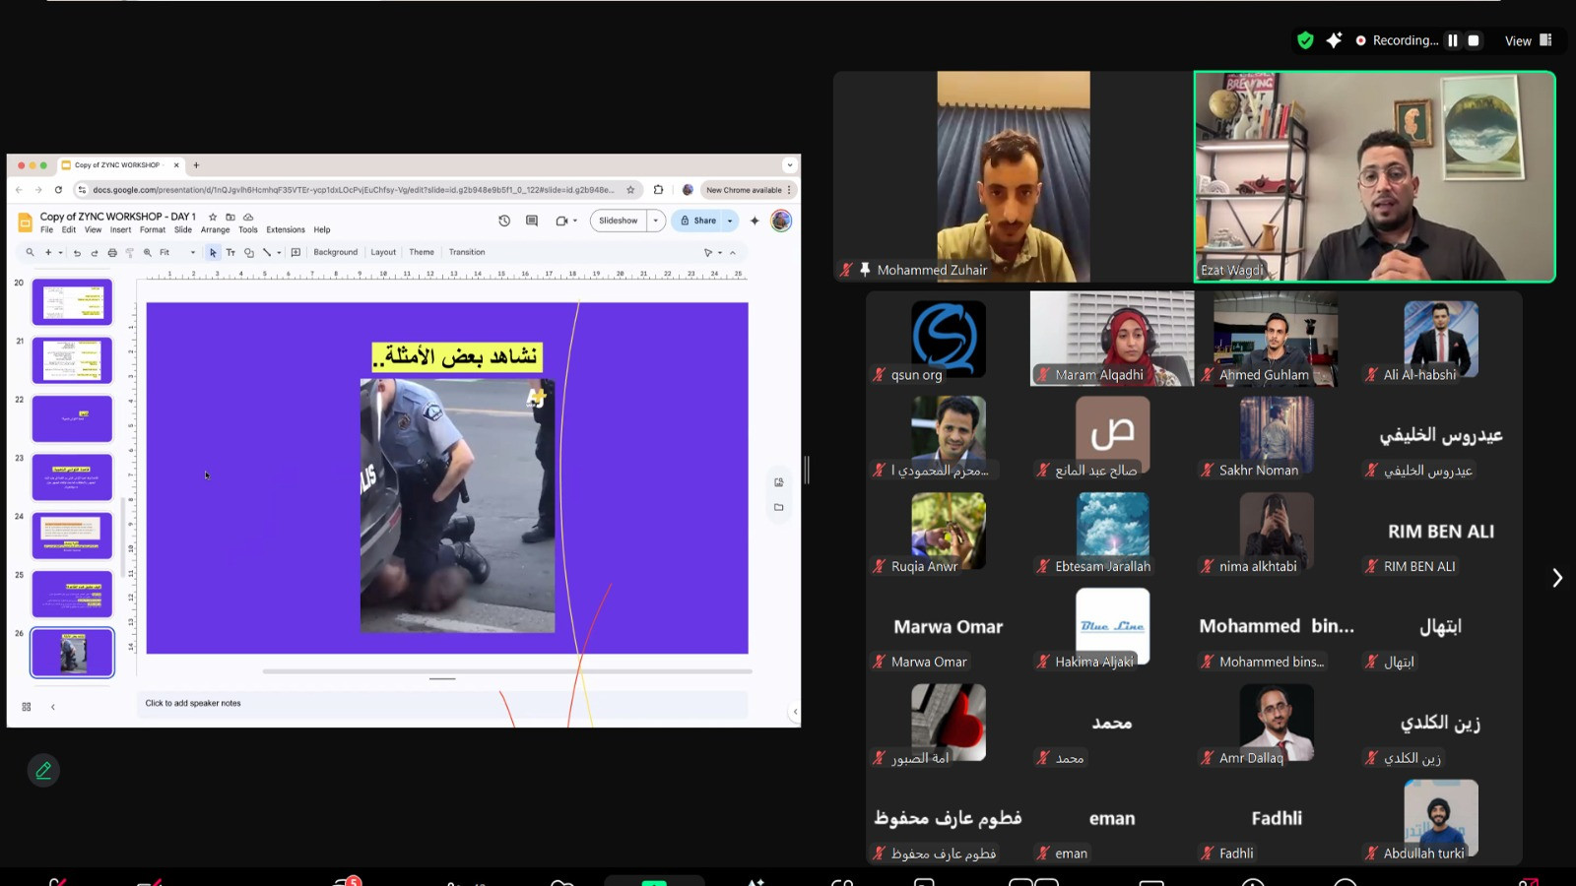Screen dimensions: 1576x886
Task: Open the Arrange menu
Action: point(215,230)
